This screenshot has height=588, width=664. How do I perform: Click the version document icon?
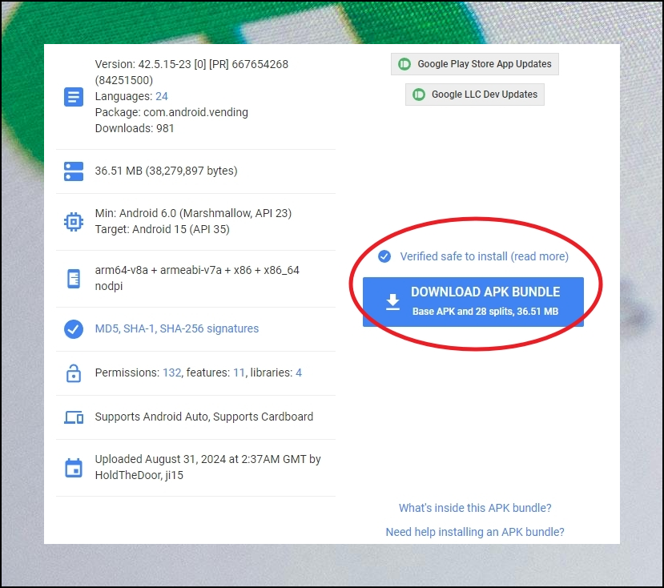pos(74,97)
